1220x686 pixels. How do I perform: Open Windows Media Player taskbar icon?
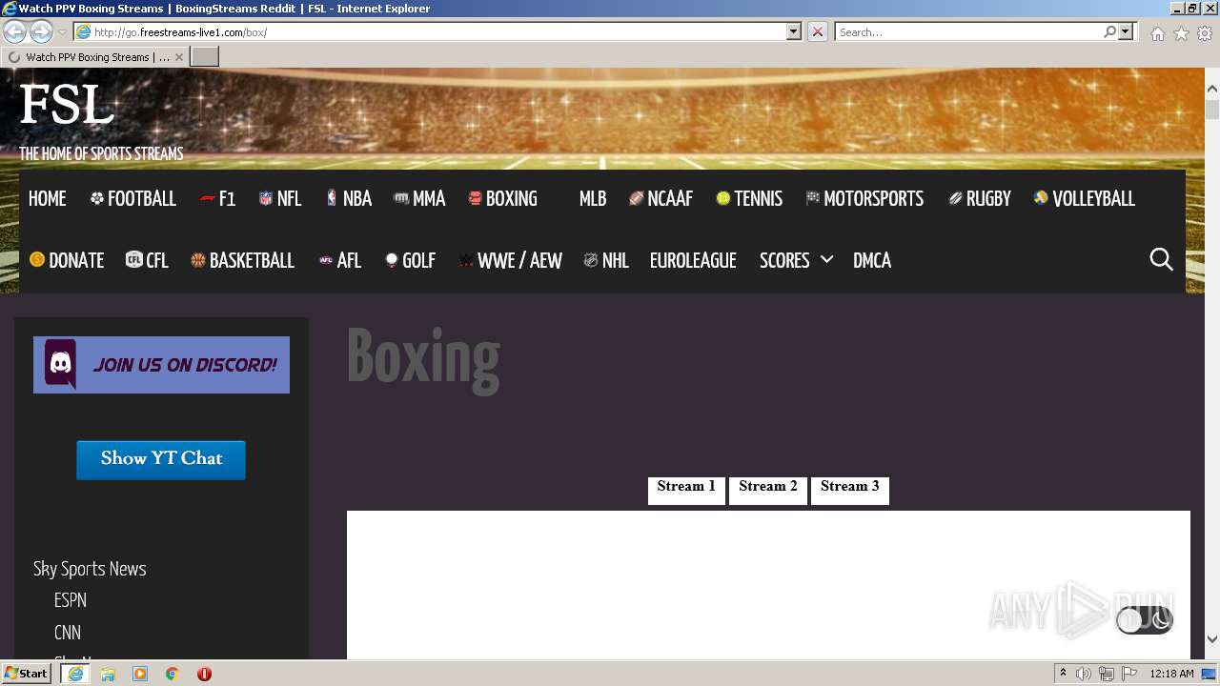(140, 674)
